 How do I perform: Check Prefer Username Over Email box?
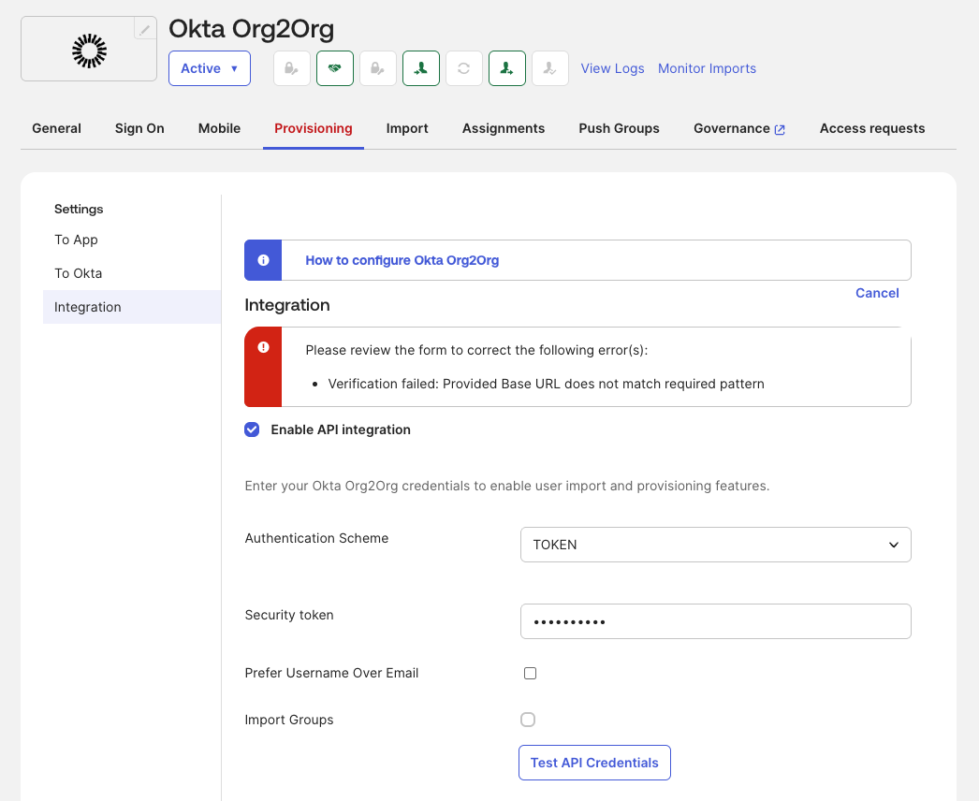click(530, 673)
